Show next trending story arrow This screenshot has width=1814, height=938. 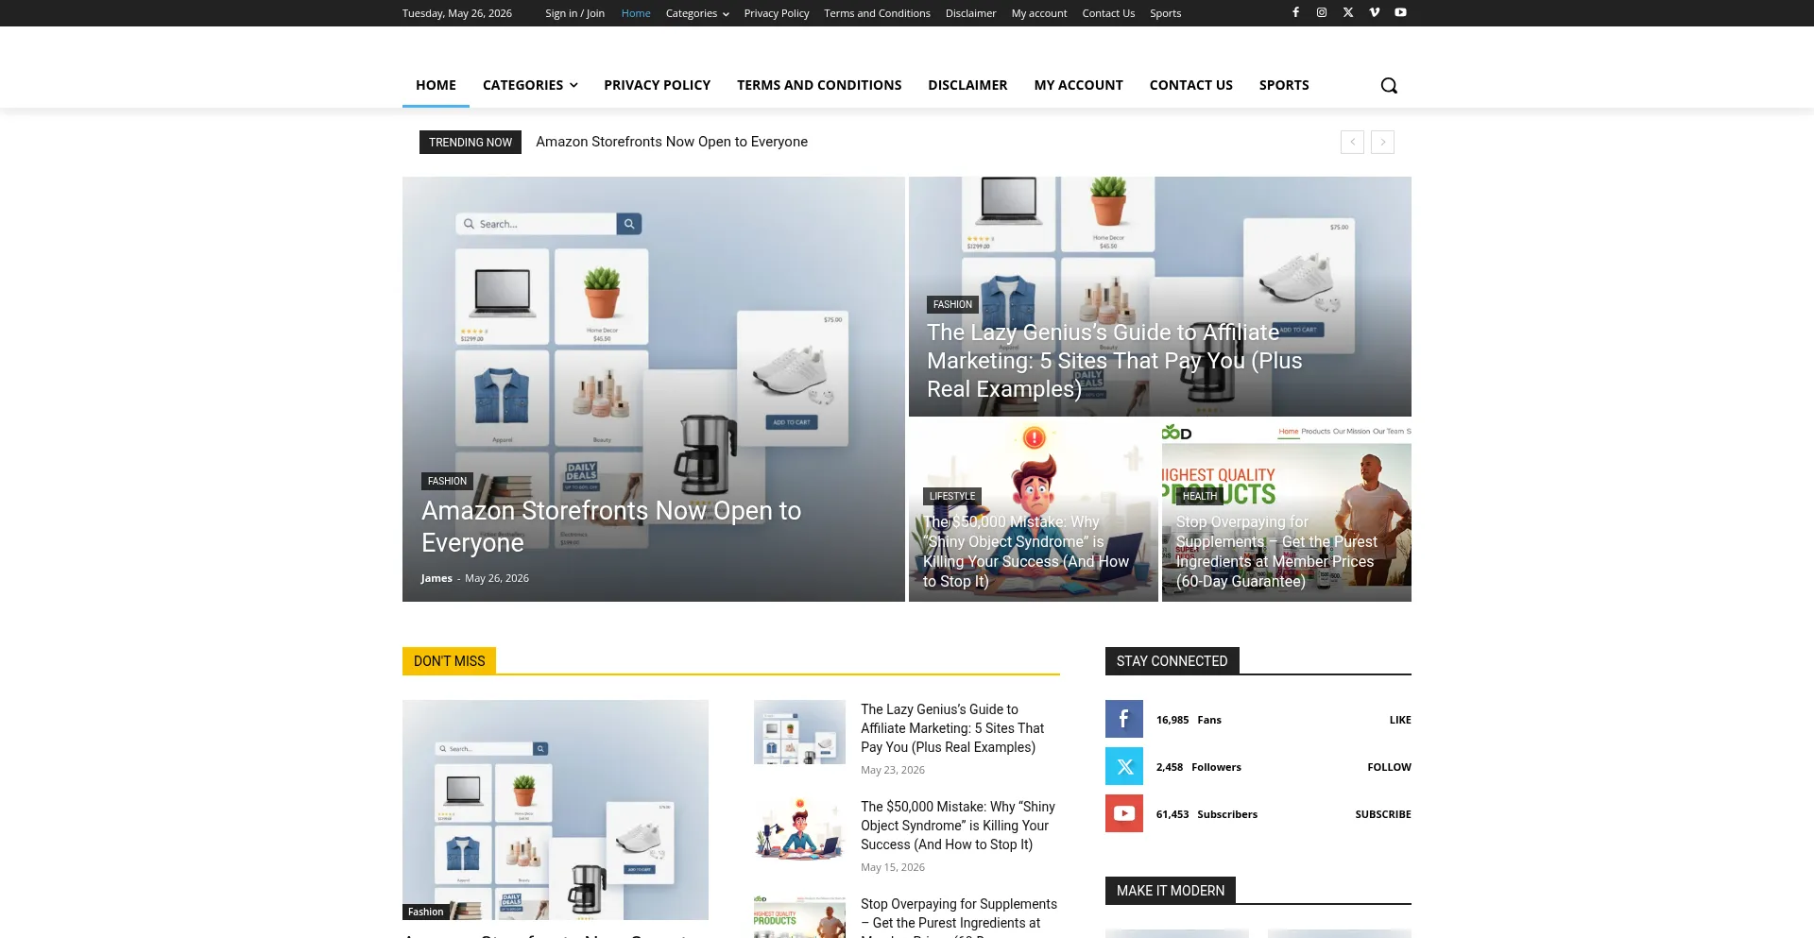(x=1382, y=142)
